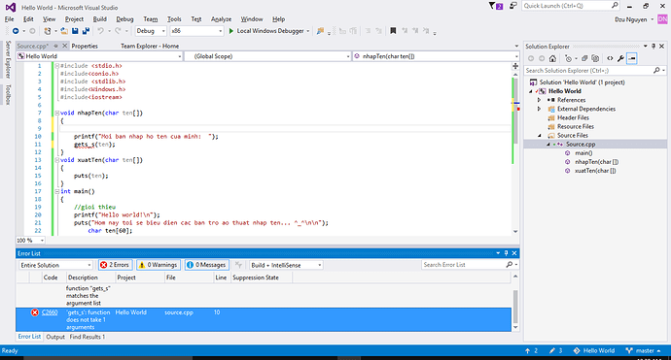Open the Analyze menu
This screenshot has height=360, width=671.
pos(221,19)
